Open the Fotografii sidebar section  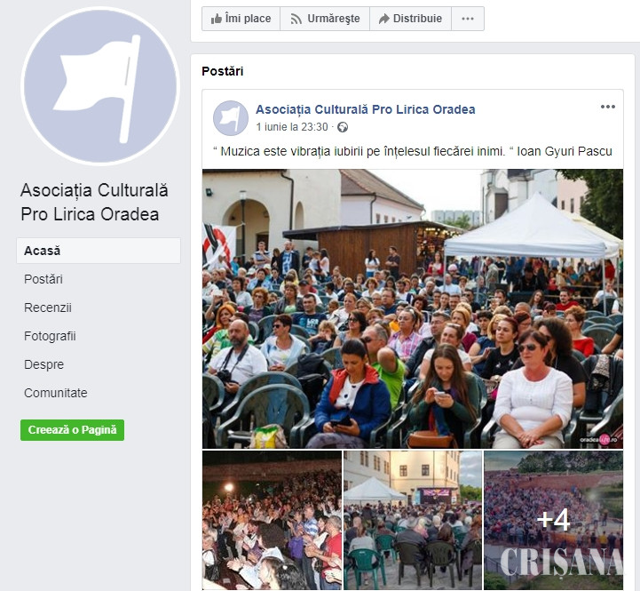[50, 336]
